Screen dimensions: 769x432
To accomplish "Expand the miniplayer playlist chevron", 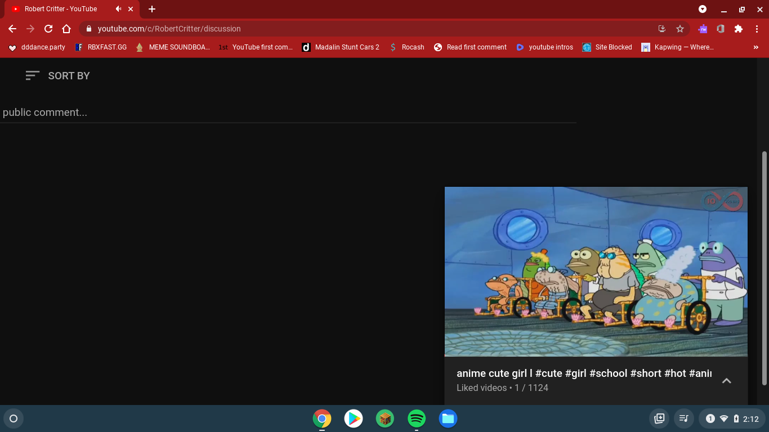I will 727,381.
